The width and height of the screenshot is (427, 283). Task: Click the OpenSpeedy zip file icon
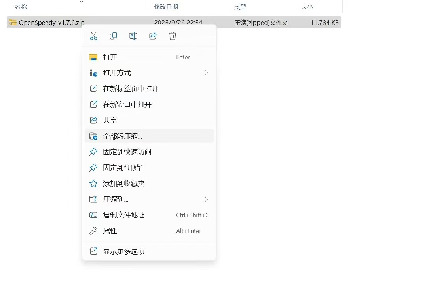click(13, 23)
